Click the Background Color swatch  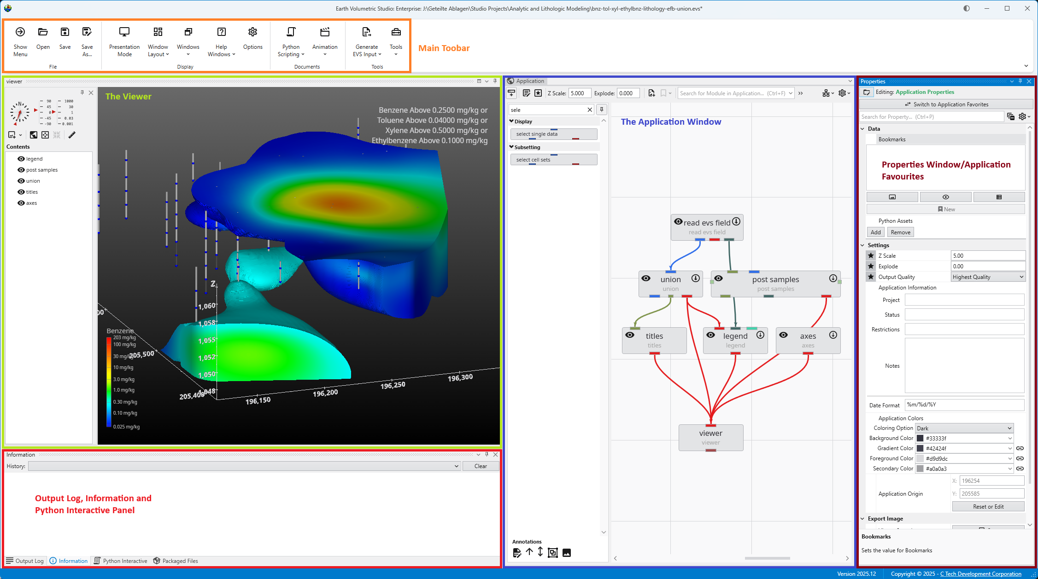pyautogui.click(x=920, y=439)
